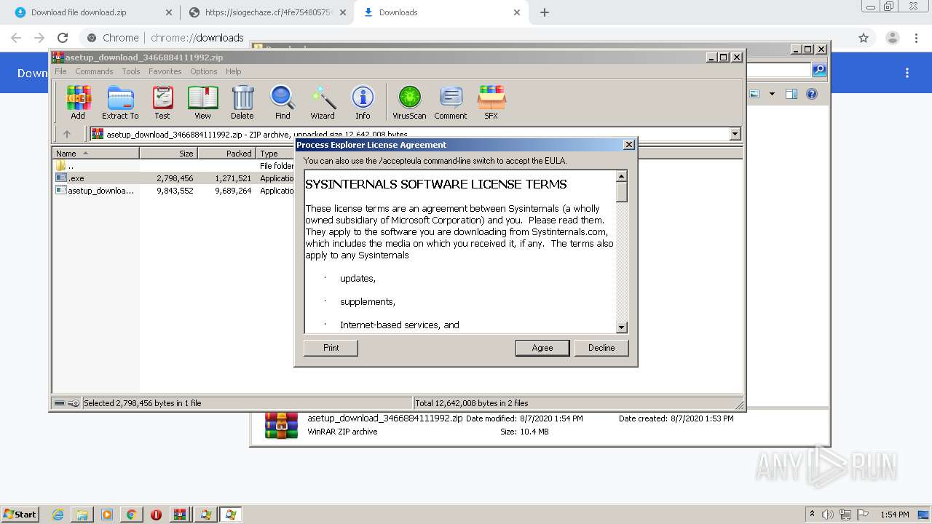Open the Tools menu
Image resolution: width=932 pixels, height=524 pixels.
(x=131, y=71)
